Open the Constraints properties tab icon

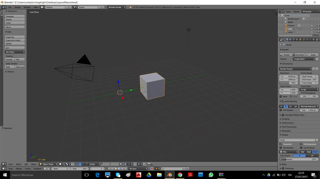coord(304,40)
